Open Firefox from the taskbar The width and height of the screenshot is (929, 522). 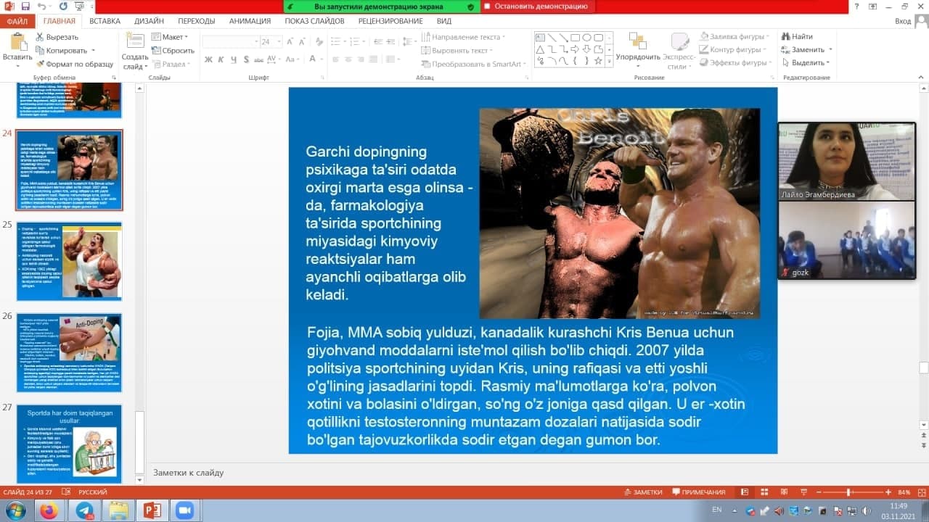tap(48, 510)
